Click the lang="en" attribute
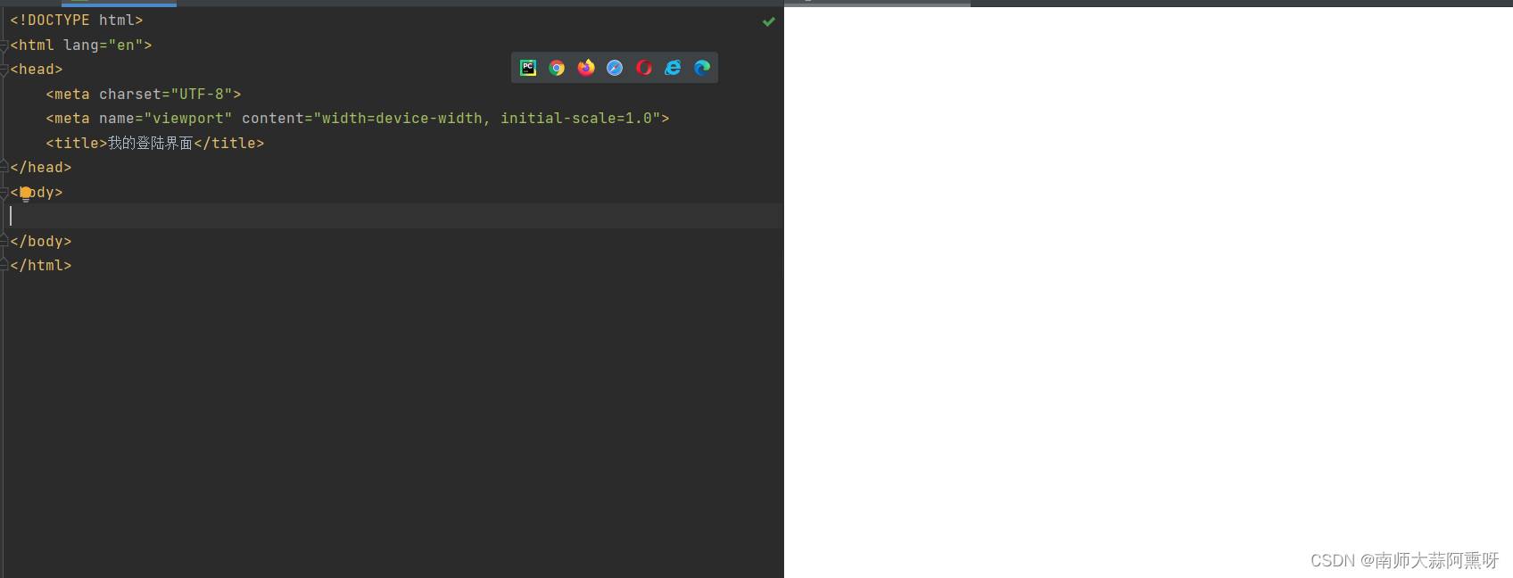 tap(103, 45)
